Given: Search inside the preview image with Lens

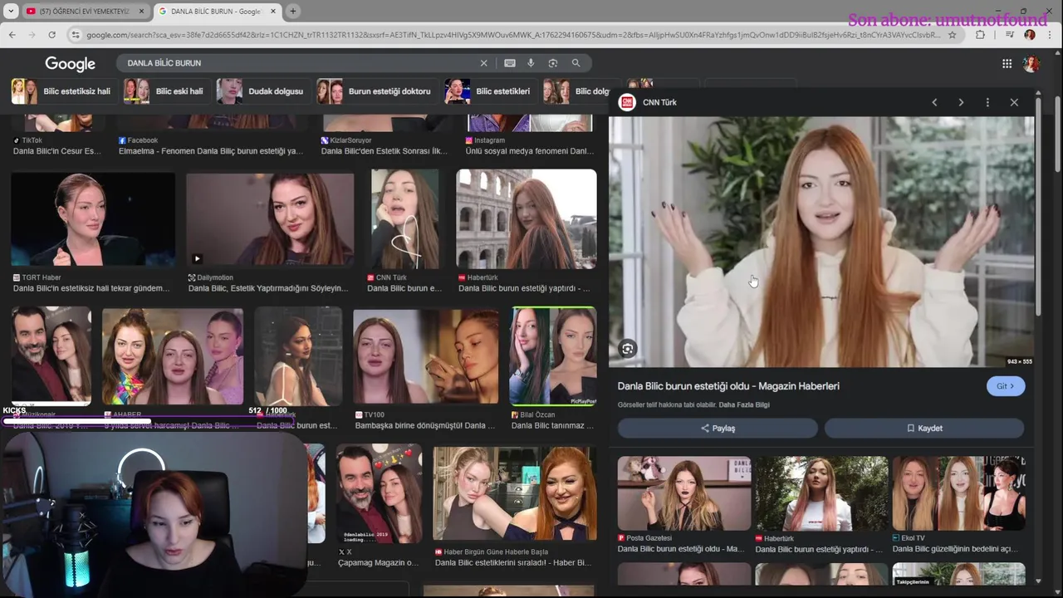Looking at the screenshot, I should click(x=628, y=349).
